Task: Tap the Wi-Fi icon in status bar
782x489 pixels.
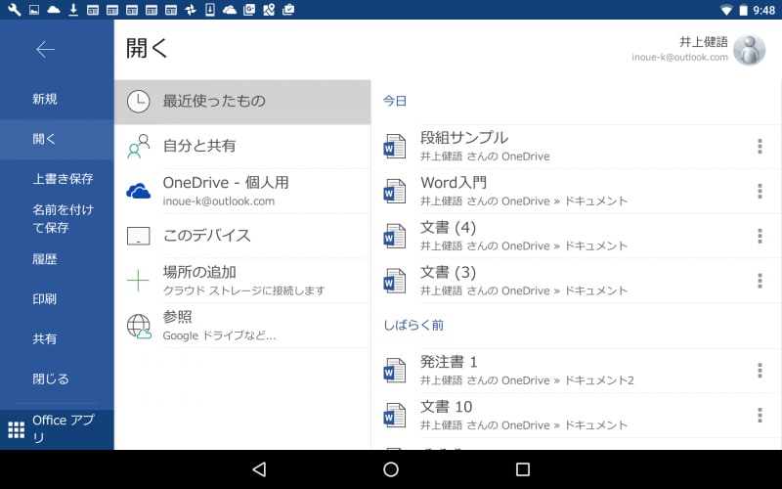Action: click(x=726, y=10)
